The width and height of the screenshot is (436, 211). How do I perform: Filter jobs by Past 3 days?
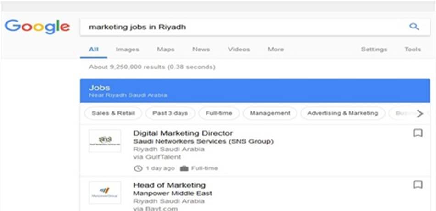[170, 113]
